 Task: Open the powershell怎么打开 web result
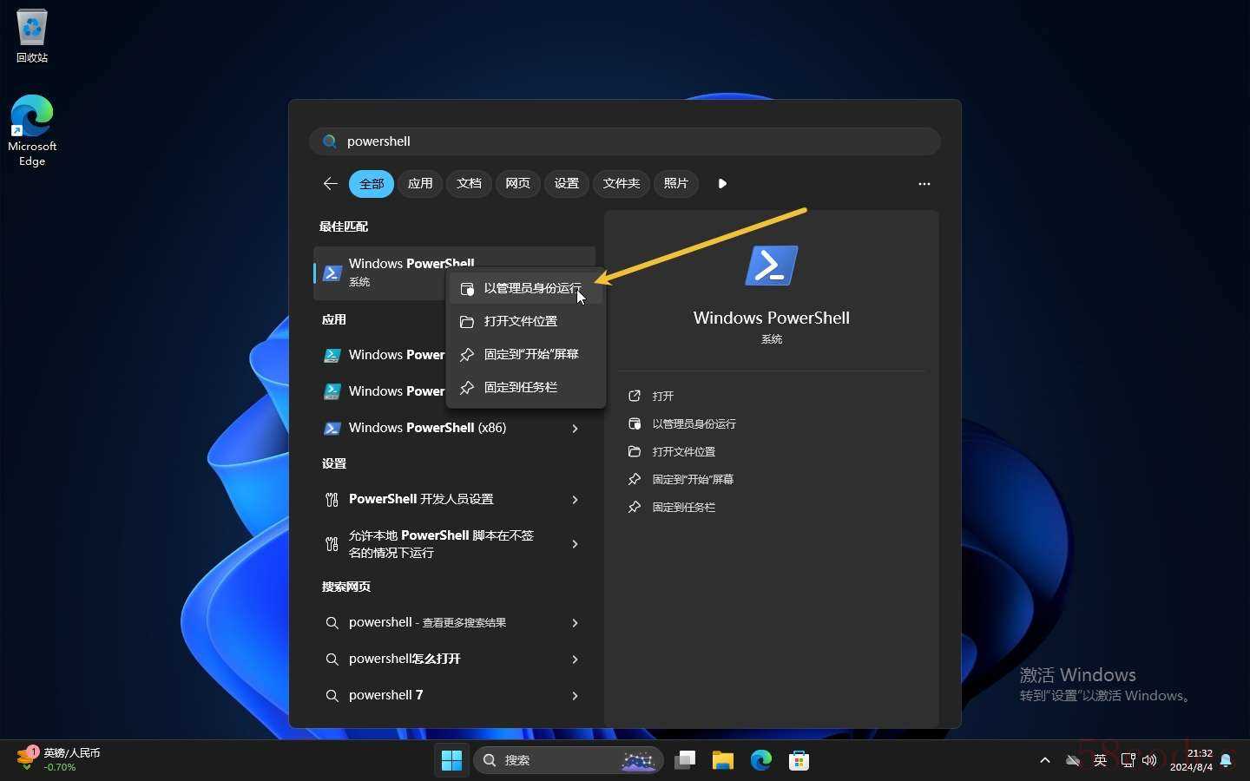click(454, 659)
